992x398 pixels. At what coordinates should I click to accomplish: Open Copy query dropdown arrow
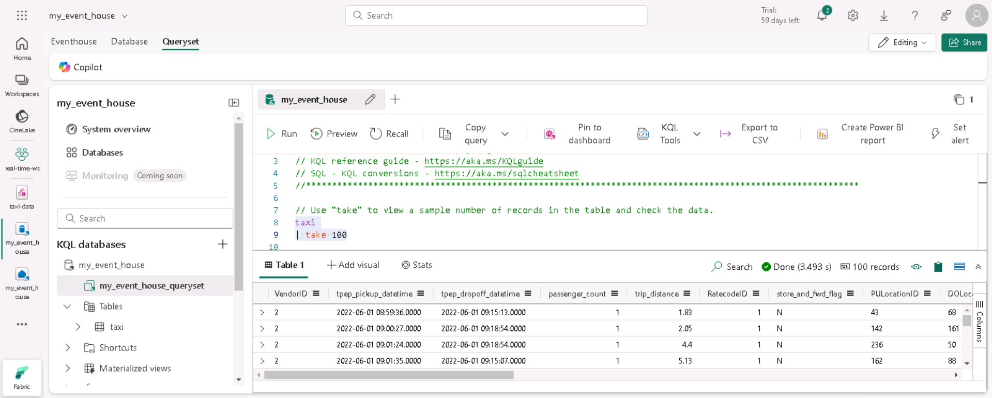coord(505,134)
